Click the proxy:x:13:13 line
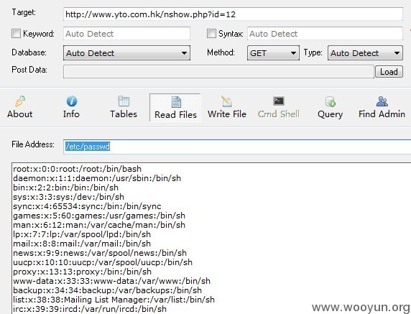The width and height of the screenshot is (411, 314). (83, 272)
